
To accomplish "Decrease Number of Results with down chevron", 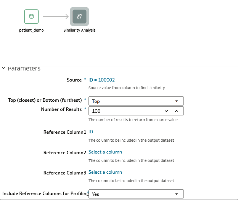I will [x=166, y=111].
